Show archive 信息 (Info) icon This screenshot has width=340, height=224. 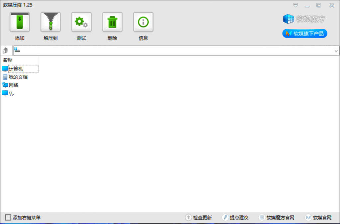coord(143,22)
